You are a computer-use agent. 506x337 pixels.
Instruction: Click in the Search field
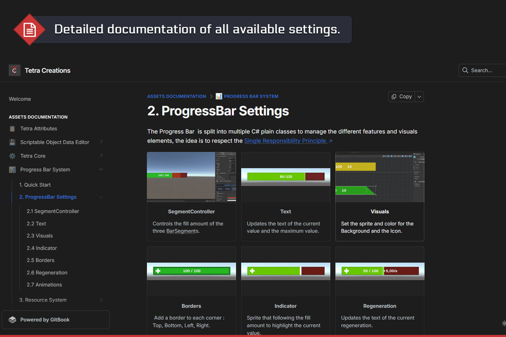click(485, 70)
